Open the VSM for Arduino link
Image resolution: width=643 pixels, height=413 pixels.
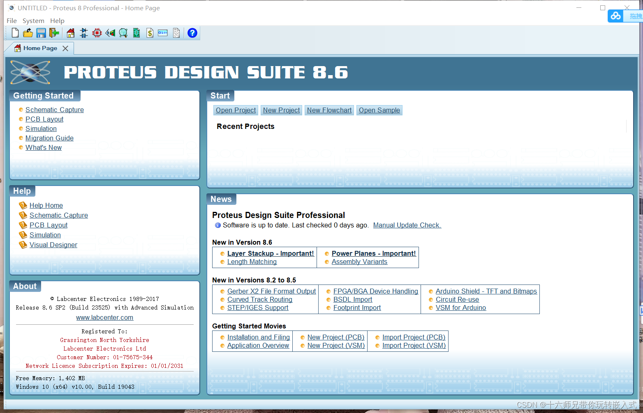[461, 307]
